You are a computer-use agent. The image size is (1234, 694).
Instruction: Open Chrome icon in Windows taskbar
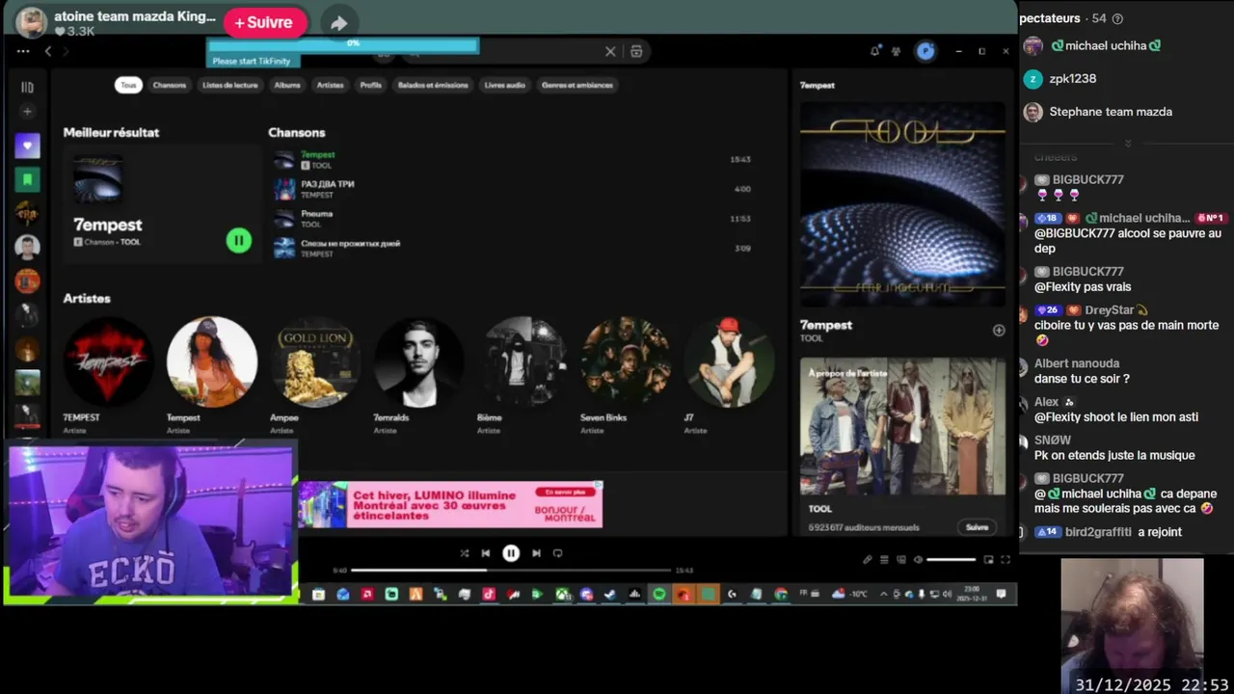pyautogui.click(x=781, y=595)
